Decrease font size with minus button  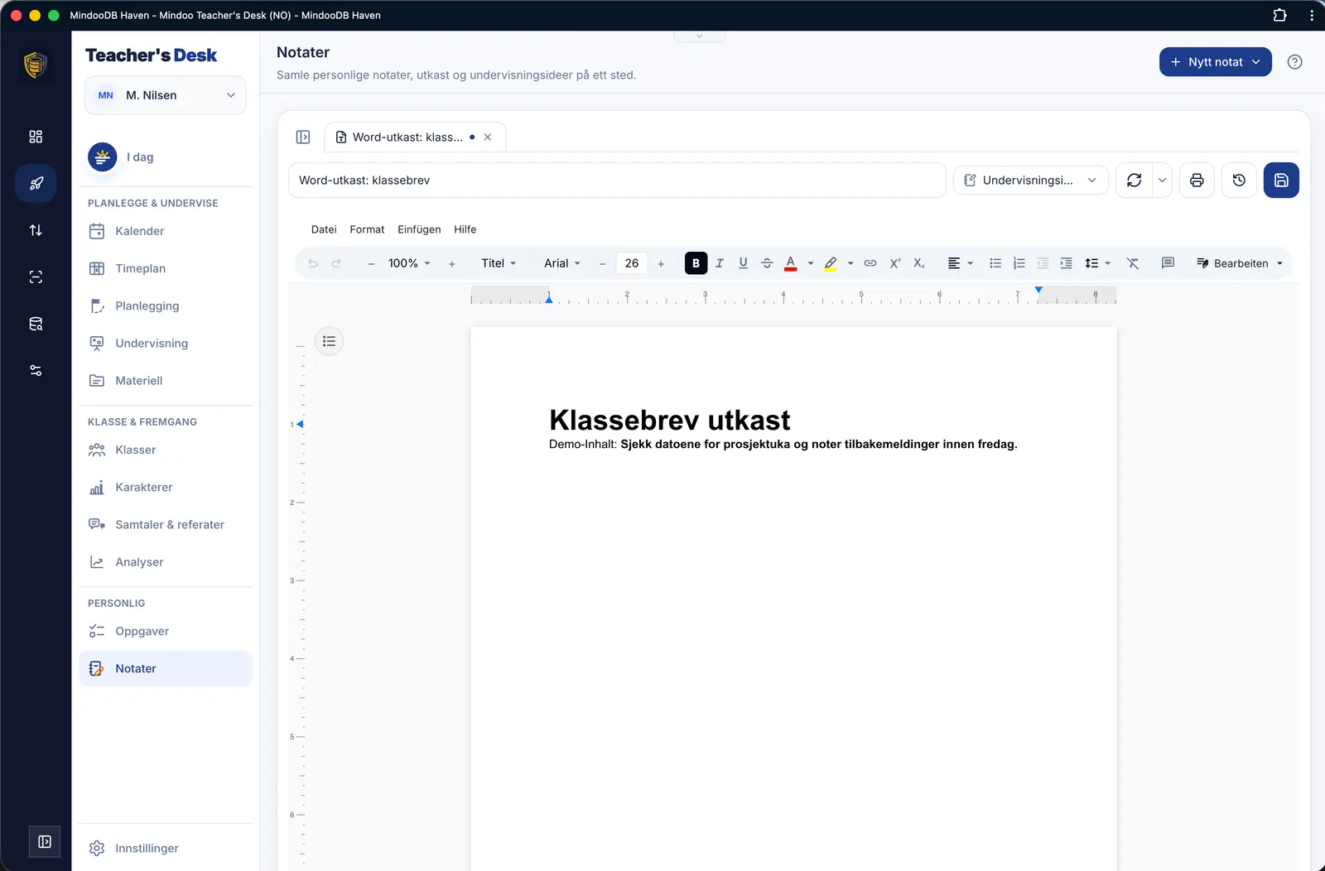(602, 264)
